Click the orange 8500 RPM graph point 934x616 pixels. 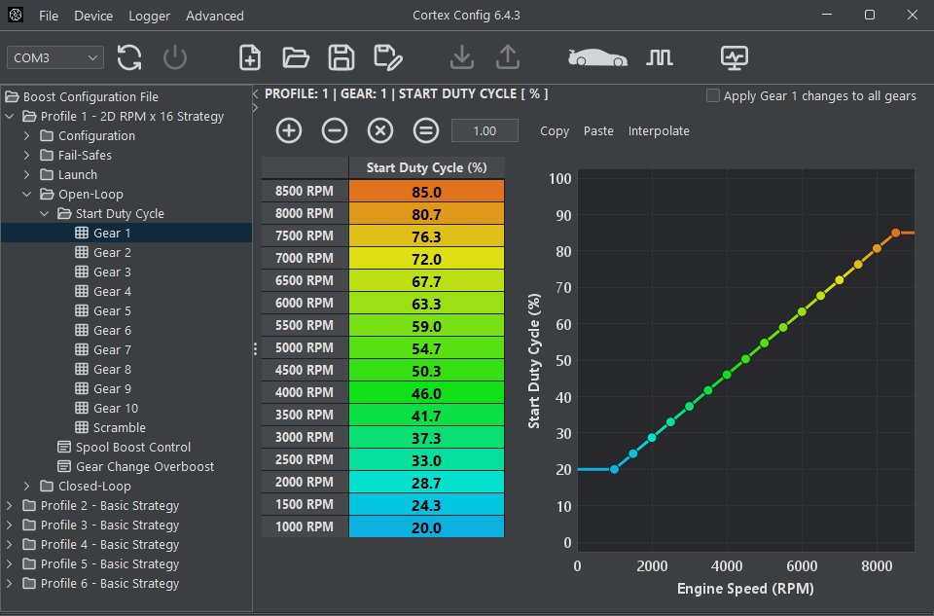click(x=895, y=233)
